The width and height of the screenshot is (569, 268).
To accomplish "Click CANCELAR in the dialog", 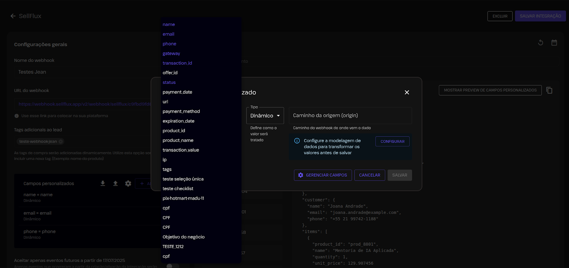I will click(369, 175).
